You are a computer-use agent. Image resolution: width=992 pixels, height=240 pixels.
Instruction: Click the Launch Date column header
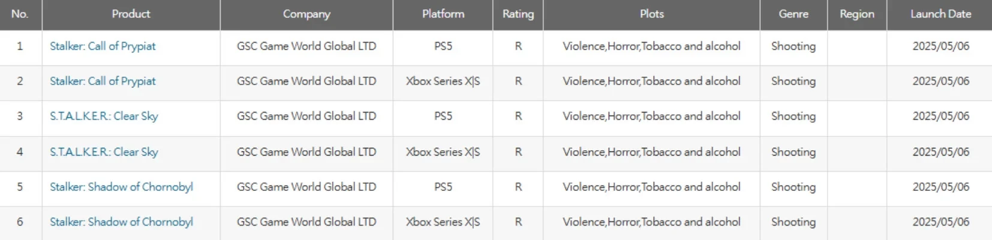point(940,14)
